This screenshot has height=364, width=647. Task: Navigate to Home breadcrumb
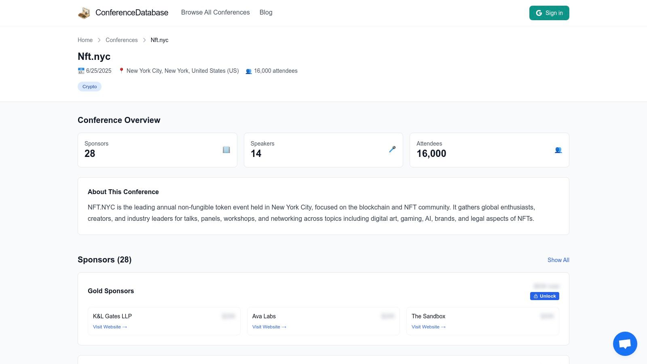[85, 40]
